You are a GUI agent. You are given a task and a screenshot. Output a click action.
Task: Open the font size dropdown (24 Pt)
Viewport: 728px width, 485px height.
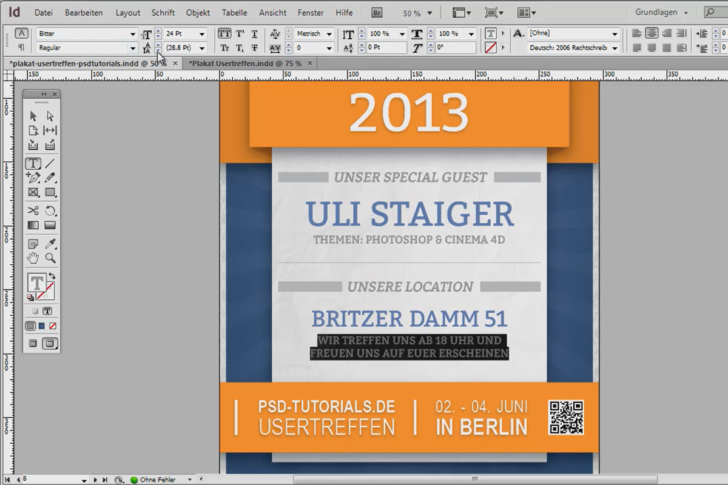202,34
